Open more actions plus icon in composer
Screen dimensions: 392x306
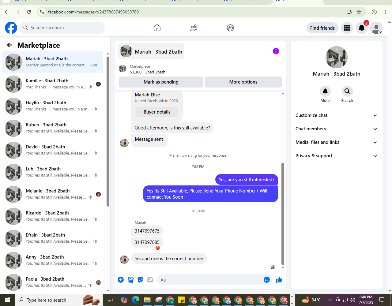point(121,280)
